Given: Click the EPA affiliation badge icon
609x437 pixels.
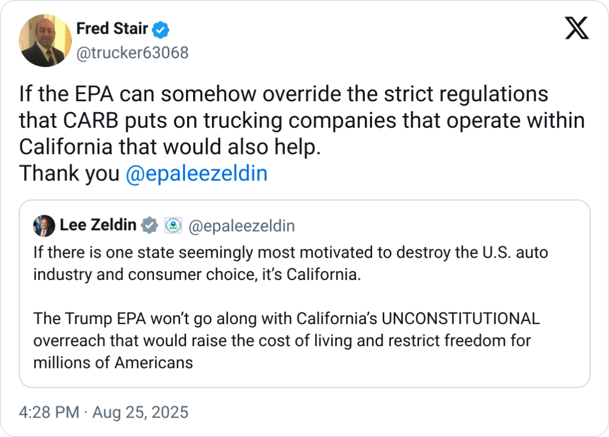Looking at the screenshot, I should (x=173, y=226).
